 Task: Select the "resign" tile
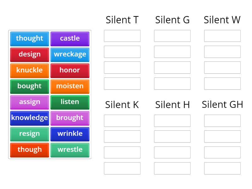pos(29,134)
